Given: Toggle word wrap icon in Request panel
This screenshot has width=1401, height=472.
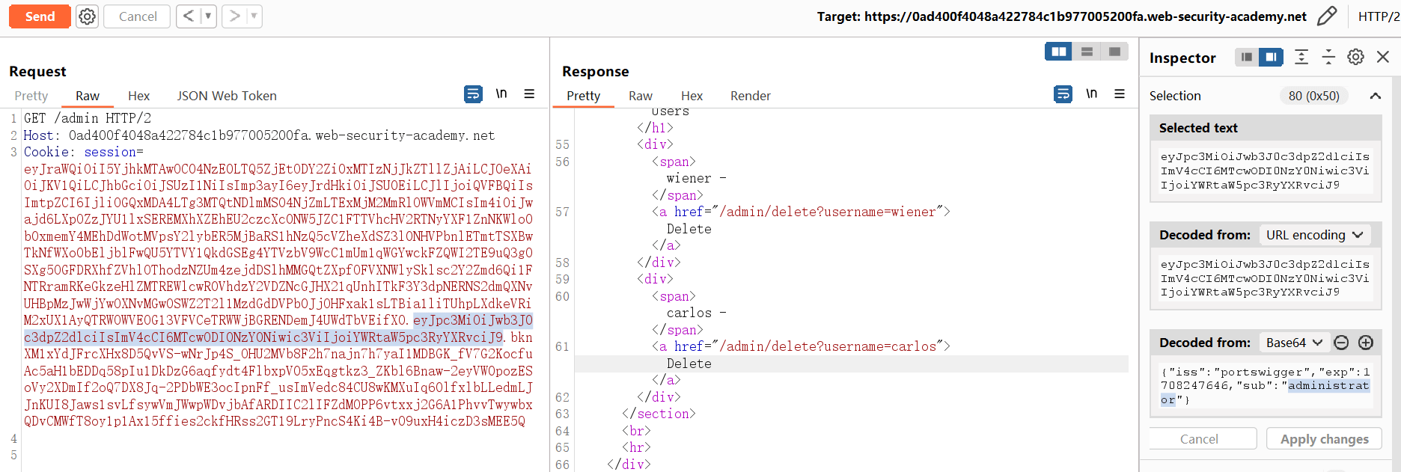Looking at the screenshot, I should pos(473,94).
